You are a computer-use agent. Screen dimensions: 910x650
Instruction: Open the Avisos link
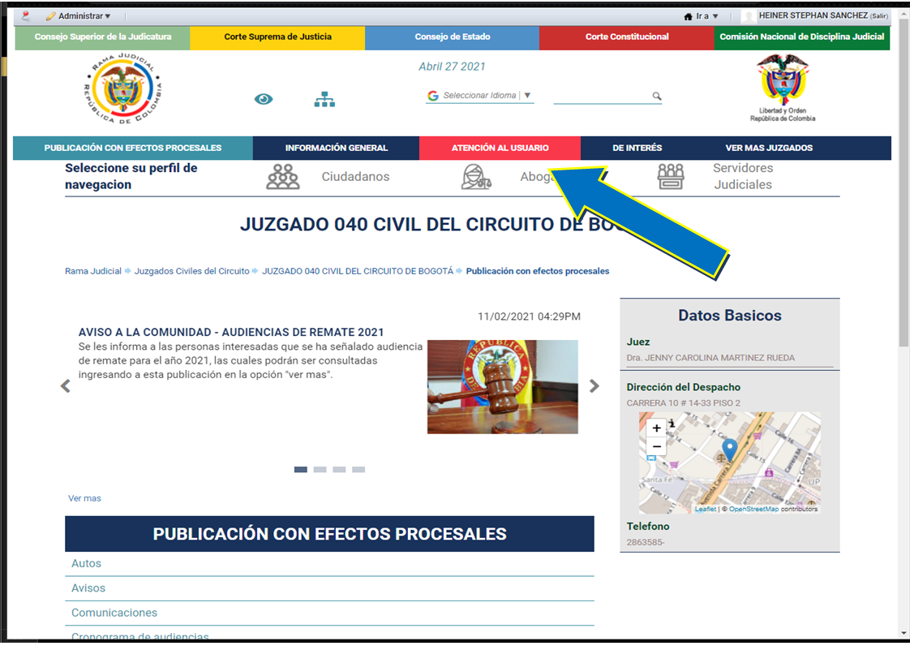click(88, 588)
